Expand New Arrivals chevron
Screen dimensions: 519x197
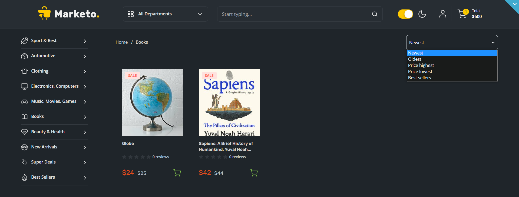pyautogui.click(x=85, y=147)
